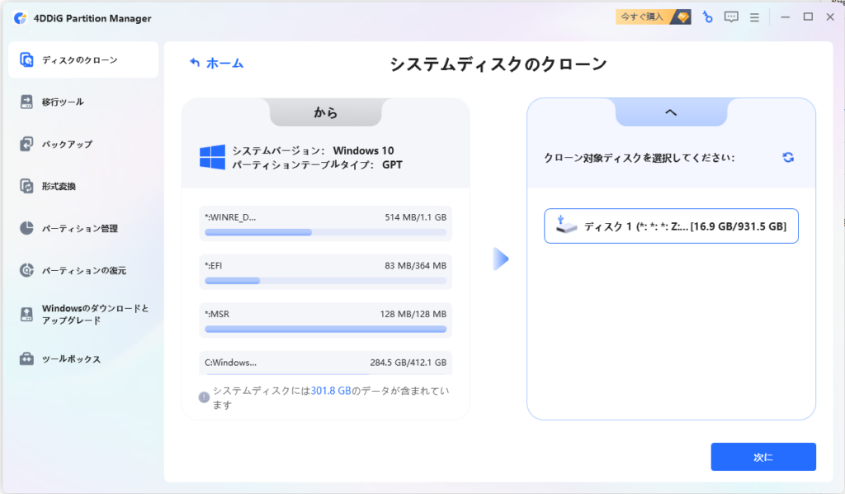Open the ディスクのクローン sidebar item
The width and height of the screenshot is (845, 494).
(x=83, y=59)
